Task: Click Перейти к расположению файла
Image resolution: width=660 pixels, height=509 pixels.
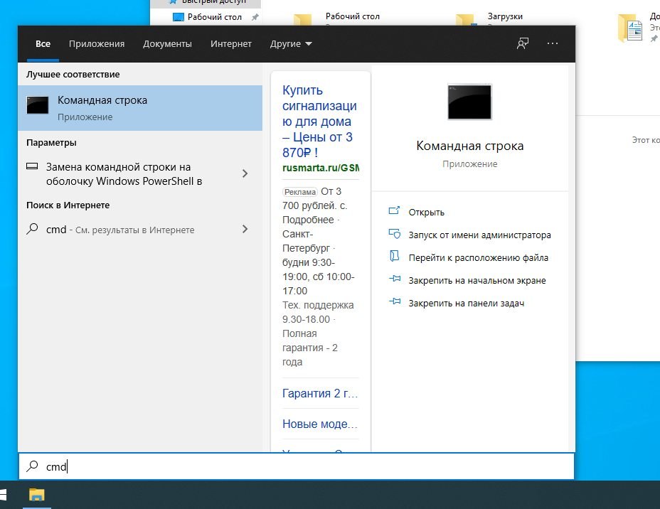Action: [478, 257]
